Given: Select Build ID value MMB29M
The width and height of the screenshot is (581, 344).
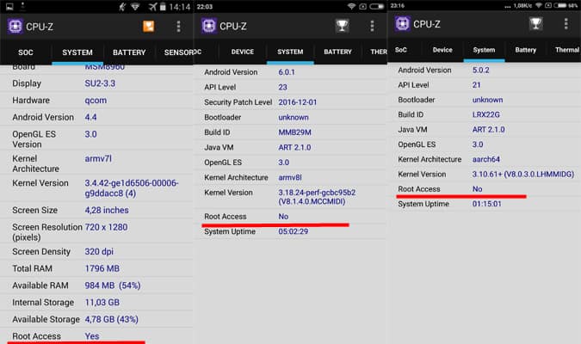Looking at the screenshot, I should pyautogui.click(x=294, y=132).
